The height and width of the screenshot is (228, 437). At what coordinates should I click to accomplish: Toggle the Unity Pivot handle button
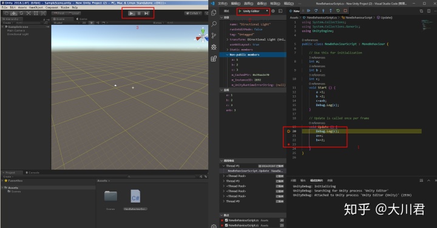(x=59, y=13)
